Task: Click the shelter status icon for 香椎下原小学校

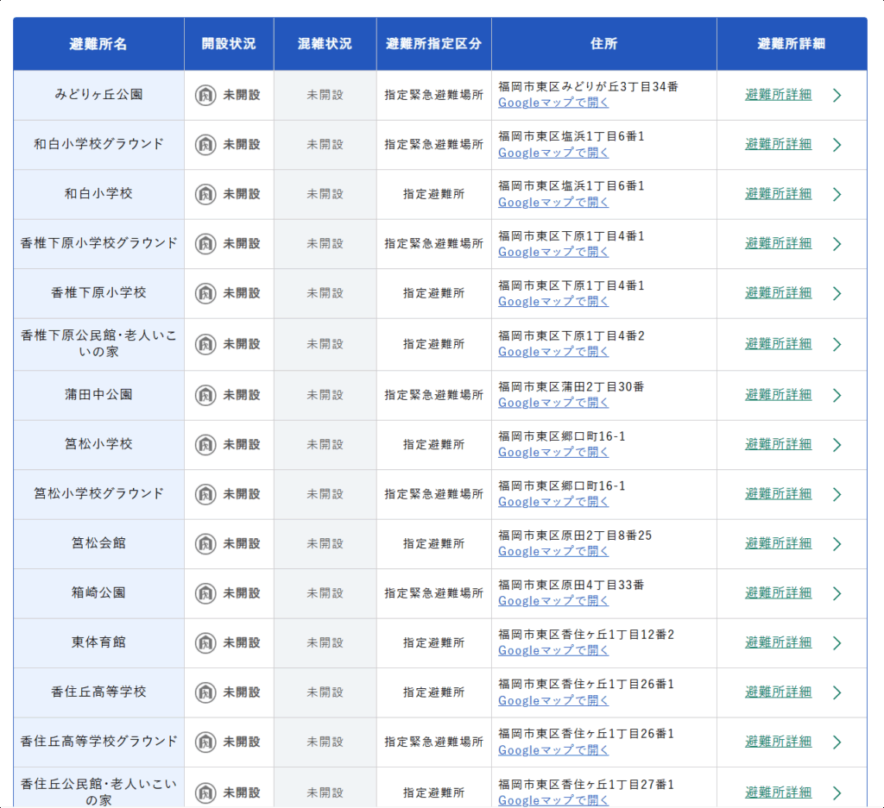Action: click(205, 293)
